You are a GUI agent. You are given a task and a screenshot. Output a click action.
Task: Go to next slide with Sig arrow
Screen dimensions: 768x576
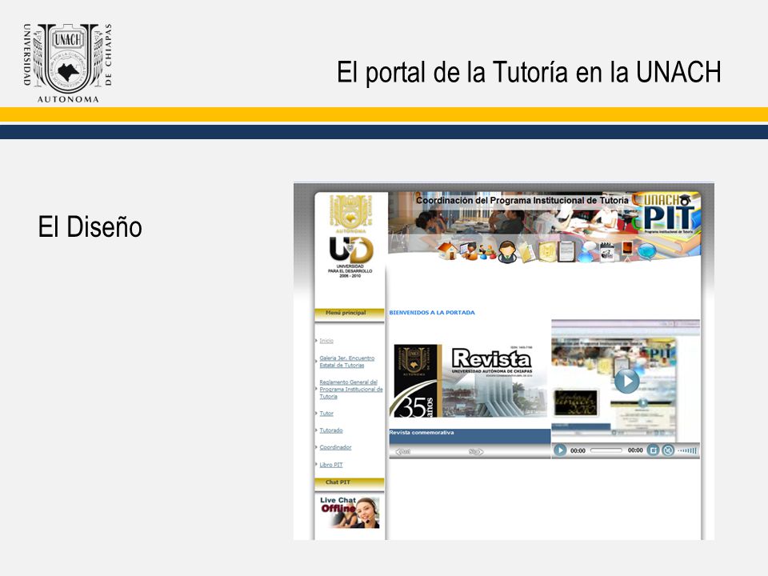pos(475,451)
